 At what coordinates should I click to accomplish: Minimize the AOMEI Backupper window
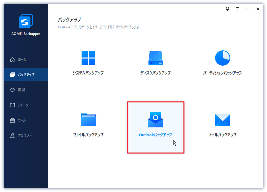[x=247, y=9]
